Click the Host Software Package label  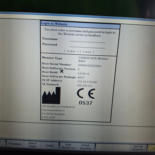click(x=59, y=77)
